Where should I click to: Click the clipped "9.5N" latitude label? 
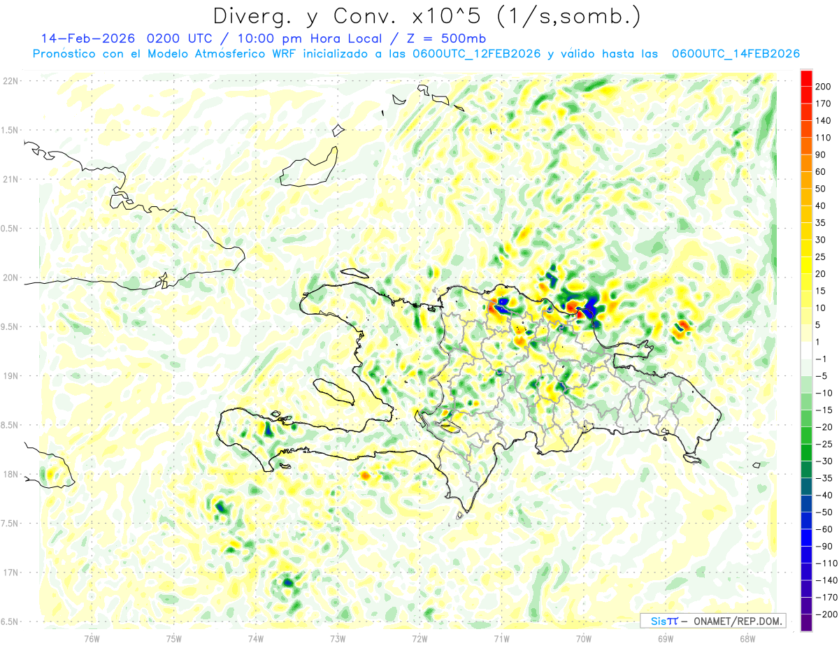(x=10, y=327)
